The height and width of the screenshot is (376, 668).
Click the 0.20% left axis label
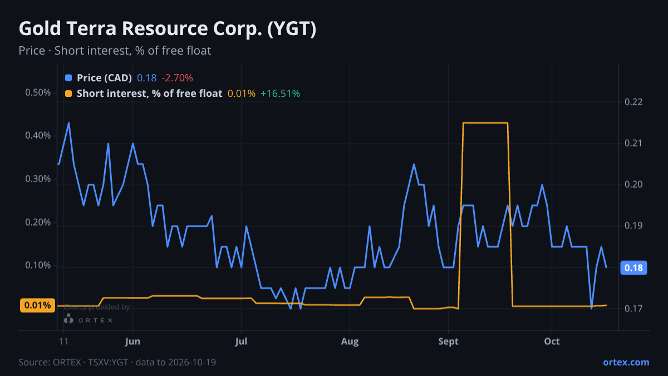pyautogui.click(x=38, y=222)
